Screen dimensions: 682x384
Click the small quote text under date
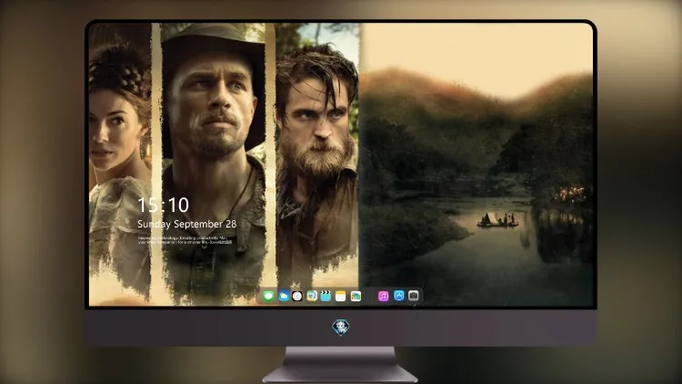pyautogui.click(x=186, y=240)
